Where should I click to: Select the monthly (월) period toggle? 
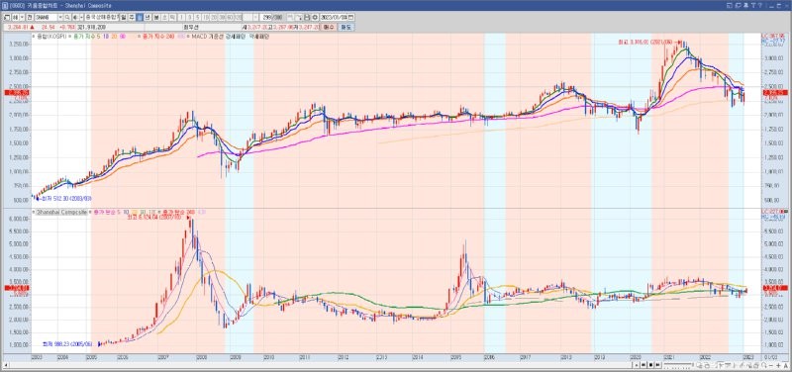point(139,17)
